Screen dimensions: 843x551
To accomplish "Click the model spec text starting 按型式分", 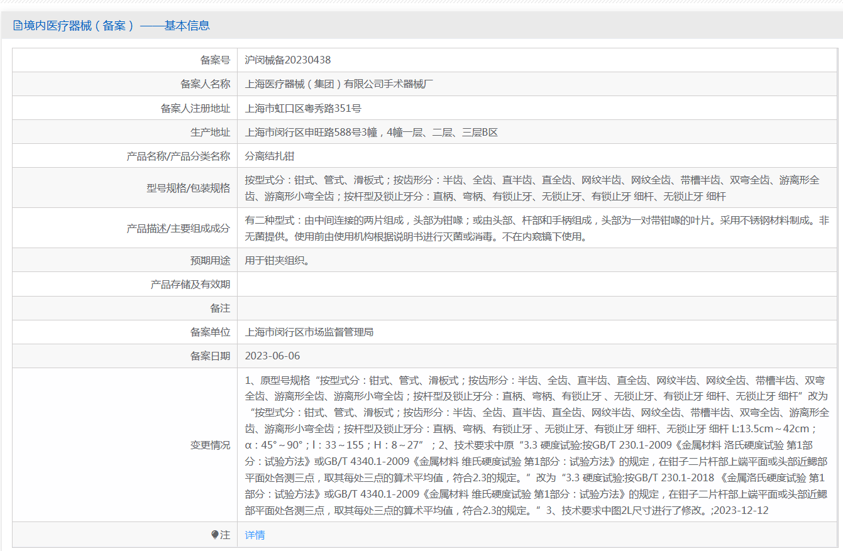I will [x=532, y=188].
